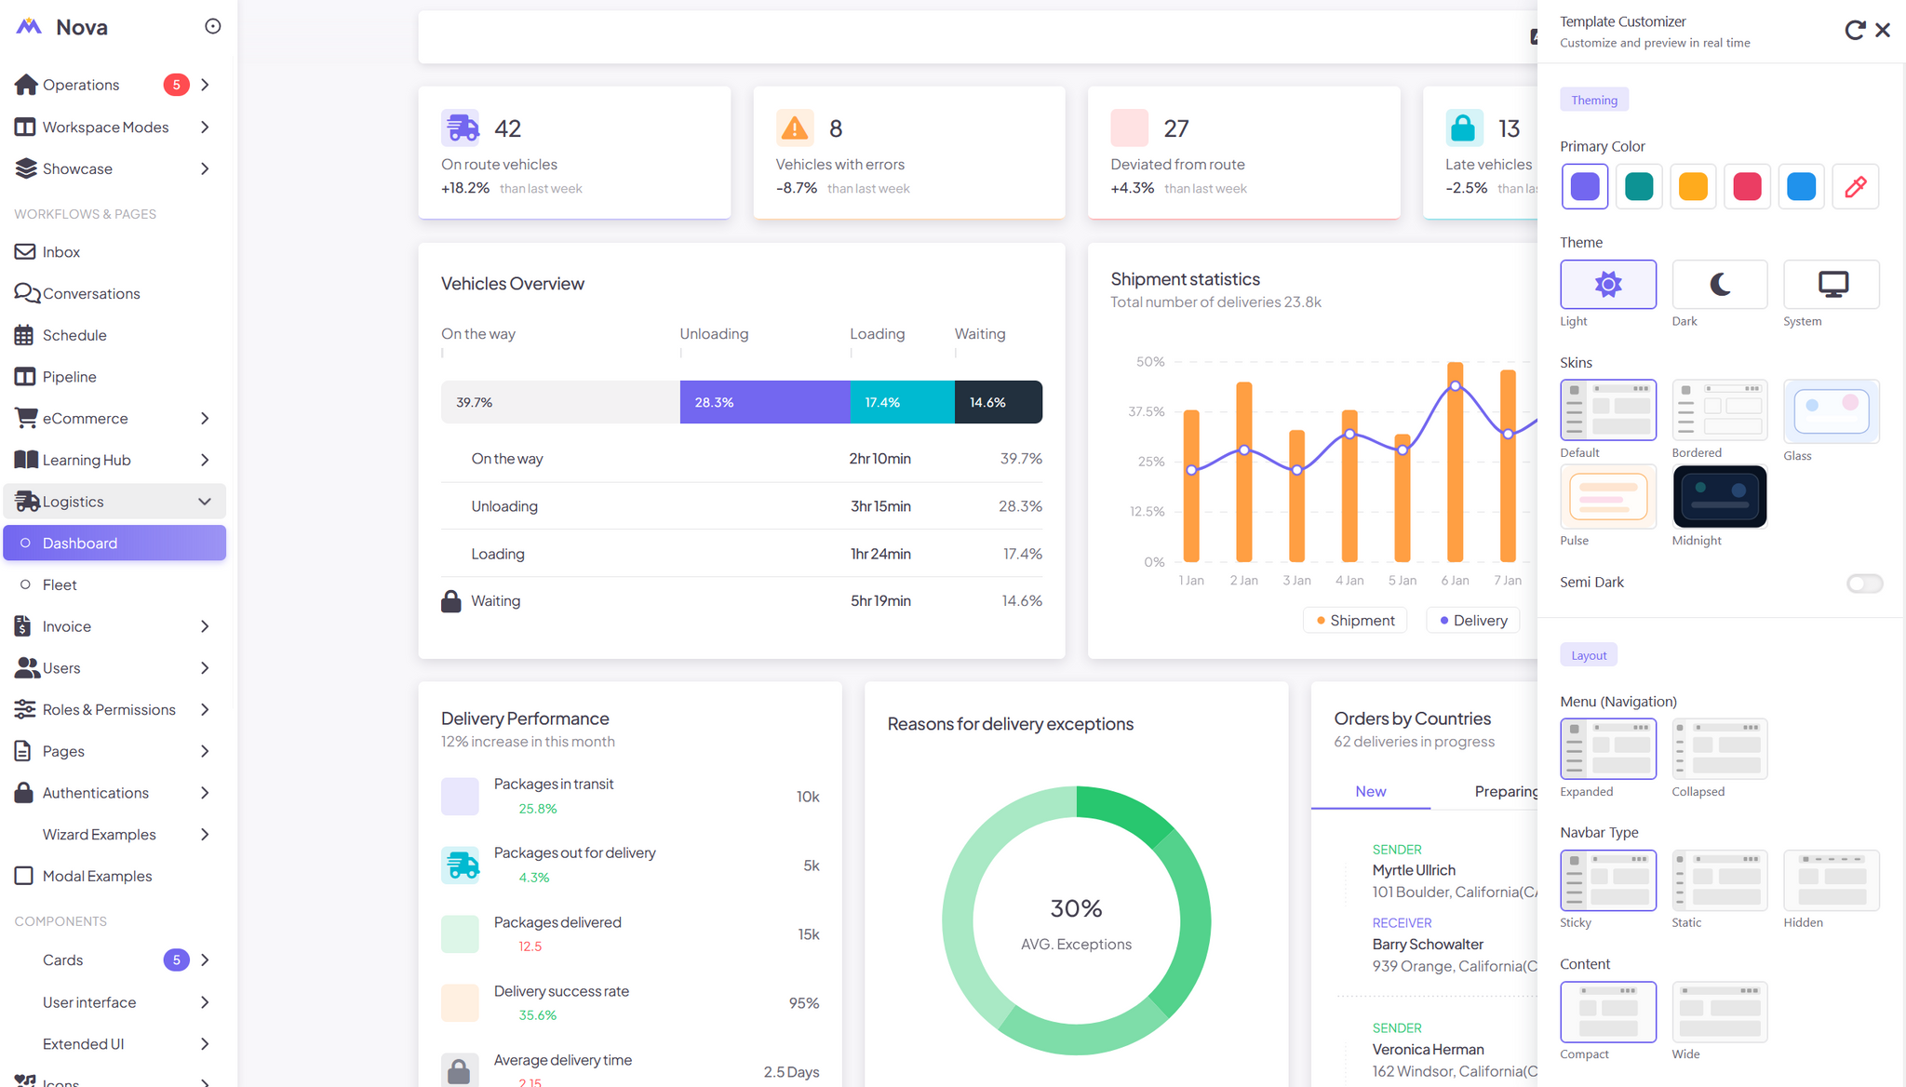
Task: Click the eCommerce cart icon
Action: (26, 418)
